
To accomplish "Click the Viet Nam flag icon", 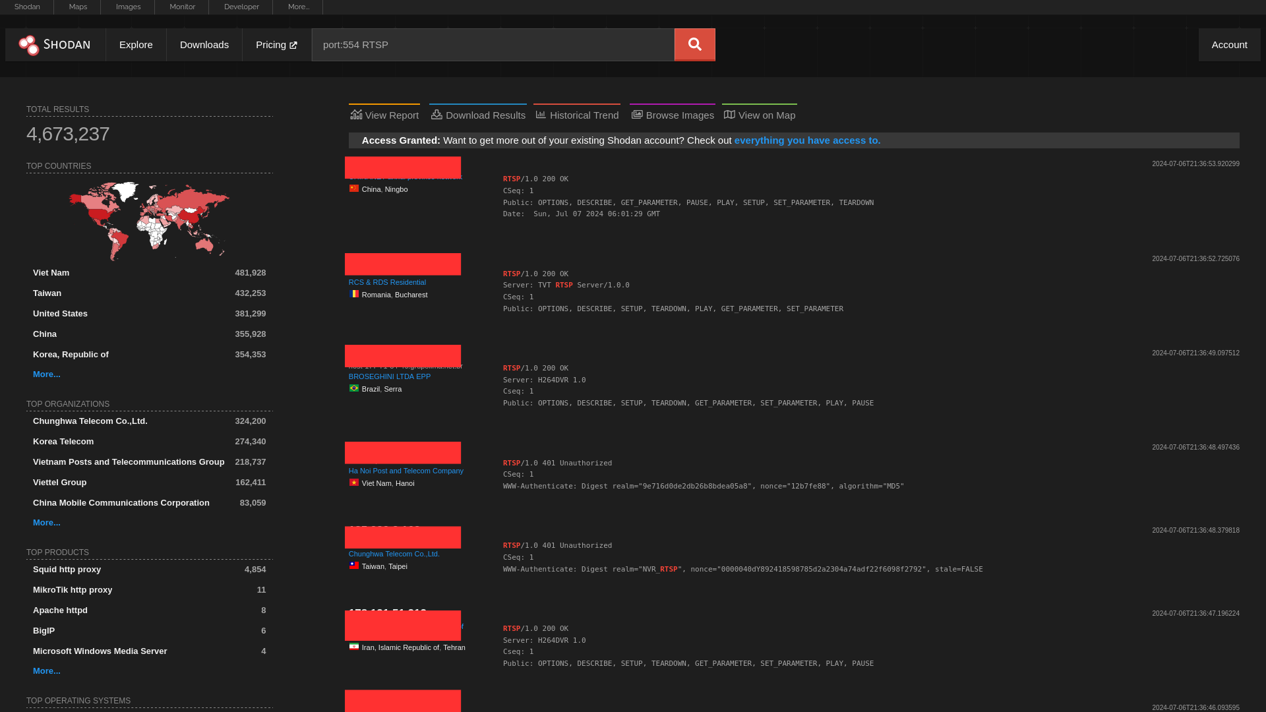I will (354, 483).
